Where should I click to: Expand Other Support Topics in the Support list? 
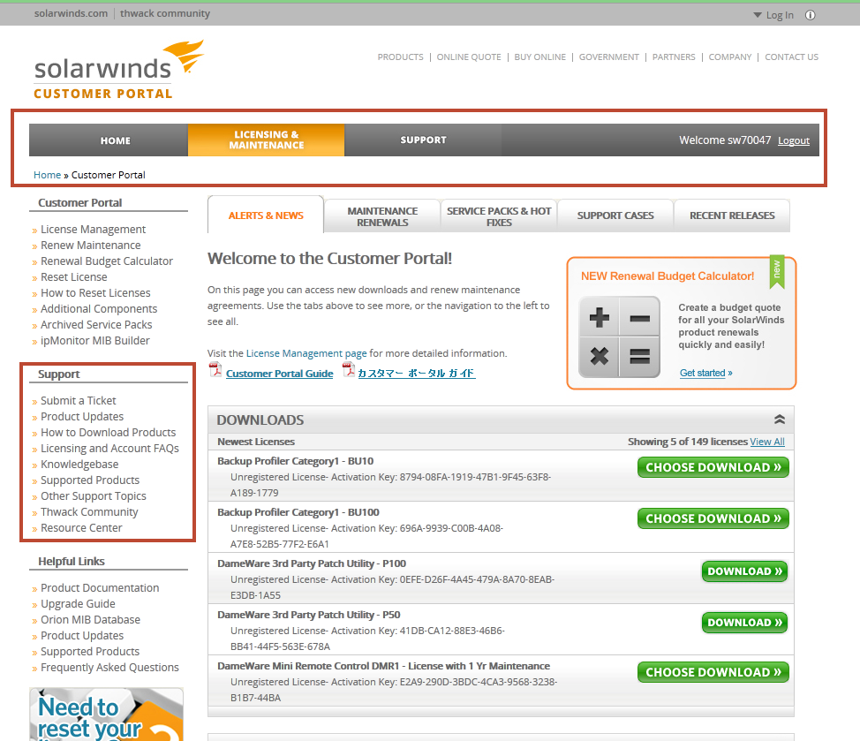point(93,495)
